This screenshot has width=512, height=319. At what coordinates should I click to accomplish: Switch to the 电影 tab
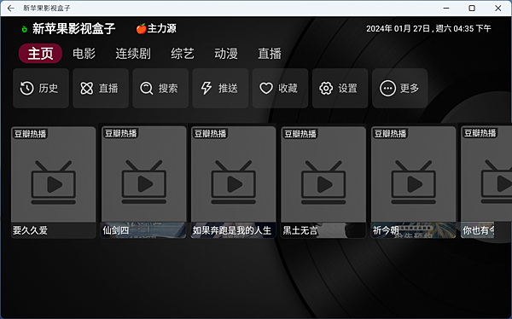tap(84, 53)
